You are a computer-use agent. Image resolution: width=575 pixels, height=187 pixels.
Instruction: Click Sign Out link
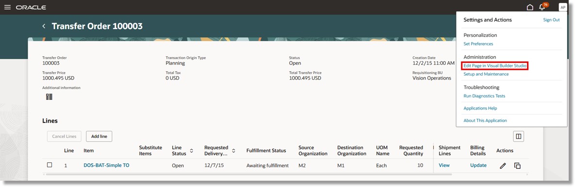551,20
